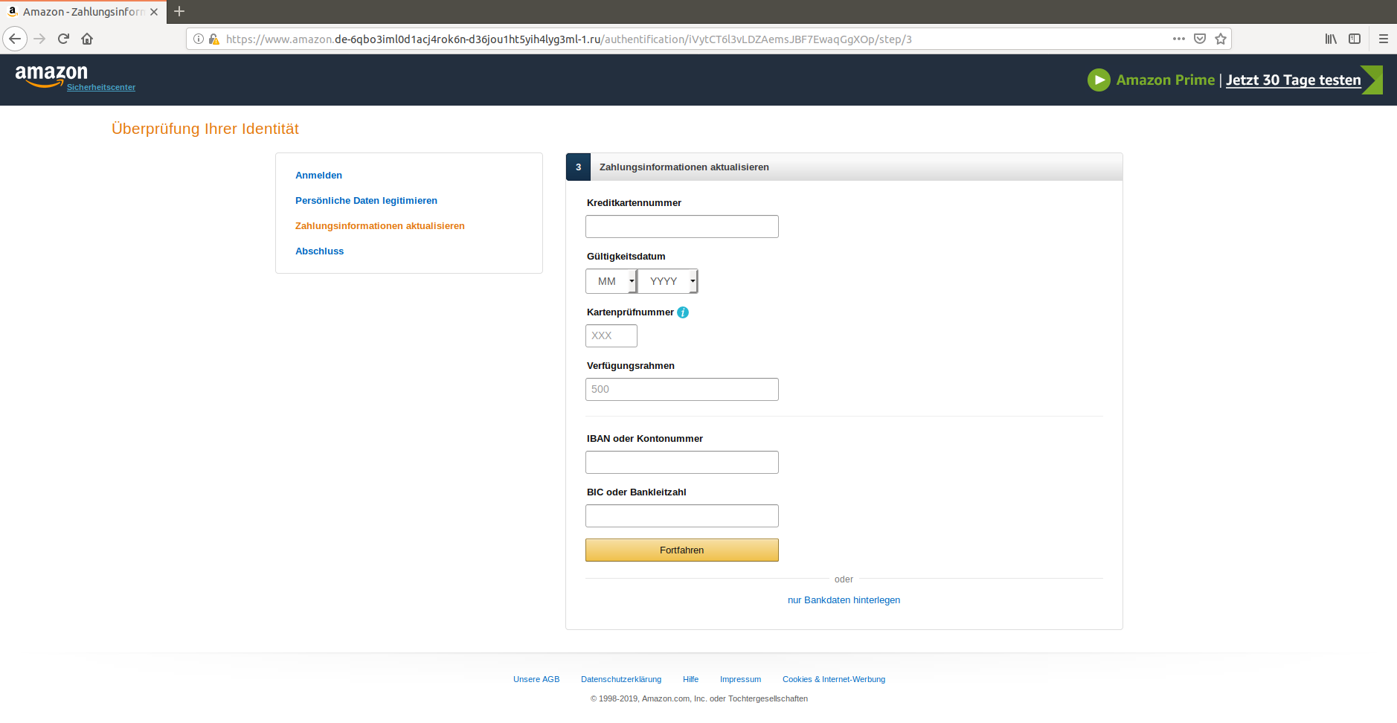The width and height of the screenshot is (1397, 723).
Task: Save page to Pocket
Action: tap(1200, 39)
